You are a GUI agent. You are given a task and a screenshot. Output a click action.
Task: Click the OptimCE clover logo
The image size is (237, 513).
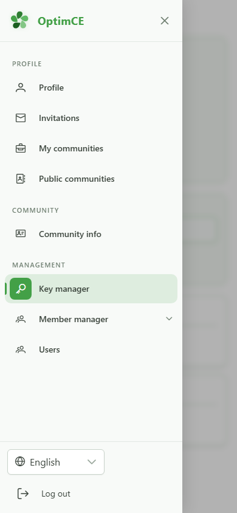pos(19,21)
